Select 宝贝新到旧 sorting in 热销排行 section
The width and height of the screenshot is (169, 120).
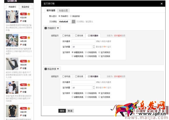click(99, 52)
